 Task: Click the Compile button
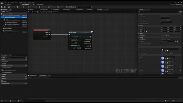[11, 7]
